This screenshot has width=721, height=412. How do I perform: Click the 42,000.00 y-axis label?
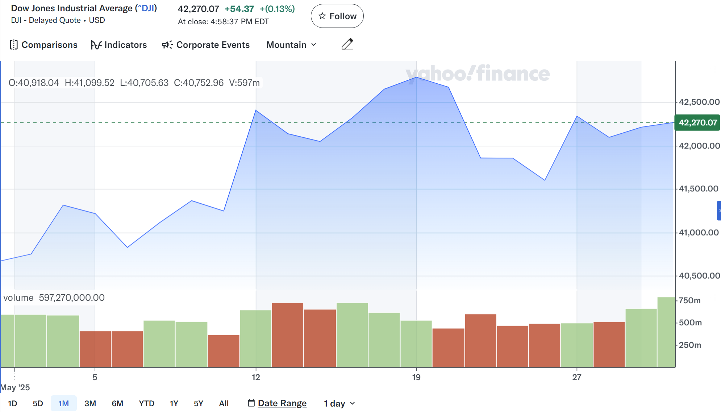click(699, 146)
